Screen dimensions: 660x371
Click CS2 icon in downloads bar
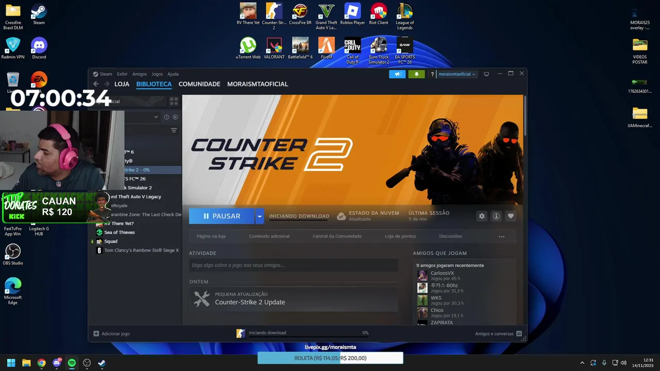pos(241,333)
